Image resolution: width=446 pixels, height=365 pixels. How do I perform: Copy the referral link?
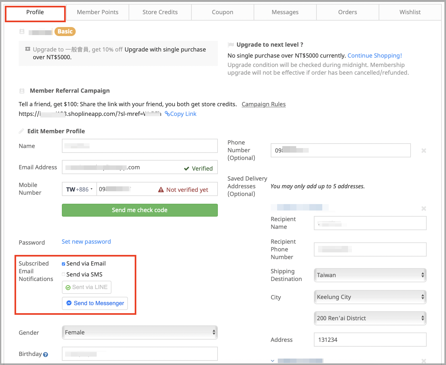(x=180, y=114)
